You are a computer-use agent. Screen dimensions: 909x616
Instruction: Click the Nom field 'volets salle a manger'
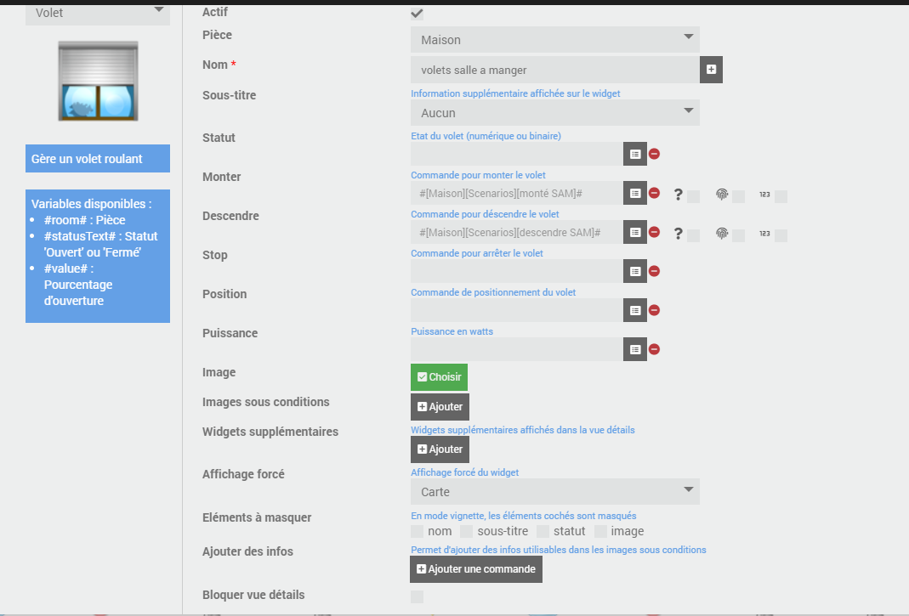coord(554,70)
